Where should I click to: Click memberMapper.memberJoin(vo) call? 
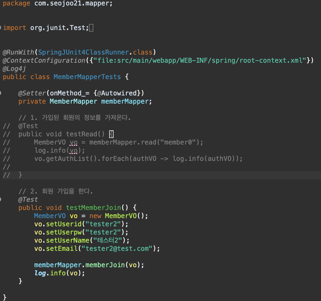click(87, 265)
